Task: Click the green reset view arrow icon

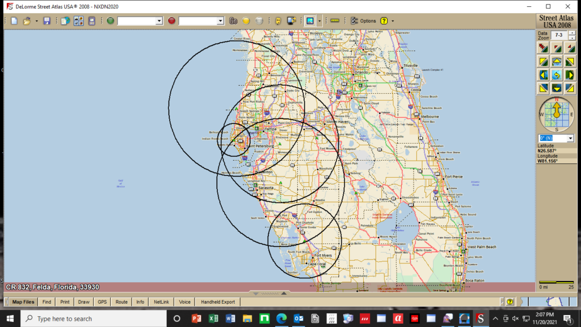Action: [x=556, y=74]
